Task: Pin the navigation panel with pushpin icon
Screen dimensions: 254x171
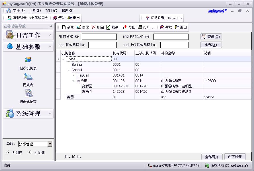Action: pos(51,26)
